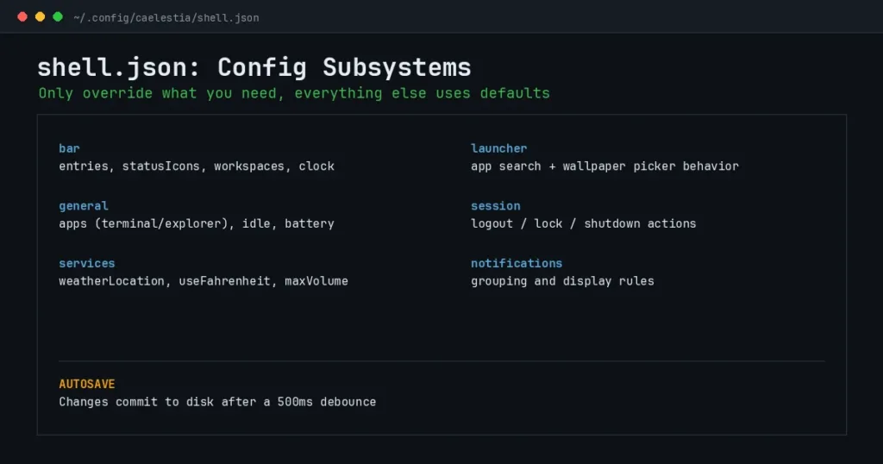Click the green 'Only override what you need' subtitle
Viewport: 883px width, 464px height.
[294, 93]
